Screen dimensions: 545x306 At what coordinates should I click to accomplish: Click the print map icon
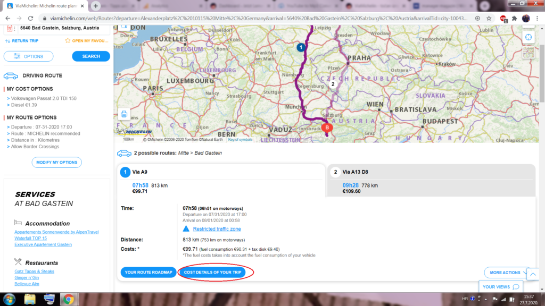point(124,114)
